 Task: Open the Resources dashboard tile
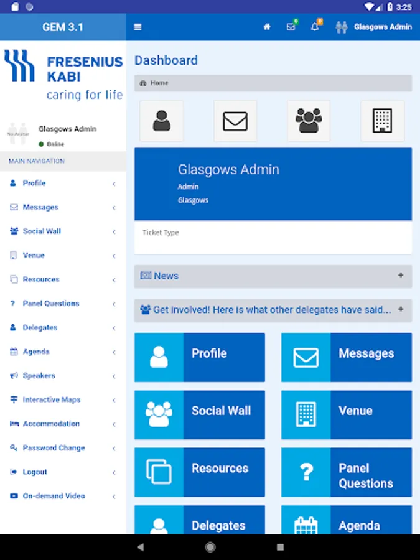click(200, 472)
